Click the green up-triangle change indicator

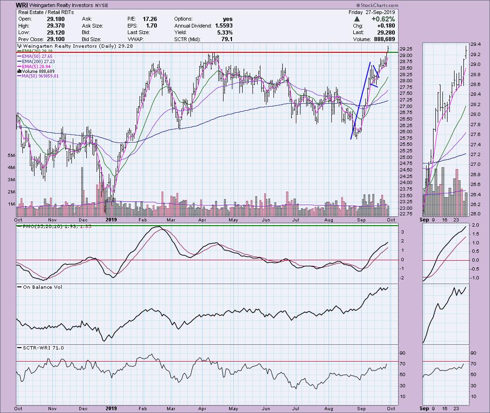[357, 19]
